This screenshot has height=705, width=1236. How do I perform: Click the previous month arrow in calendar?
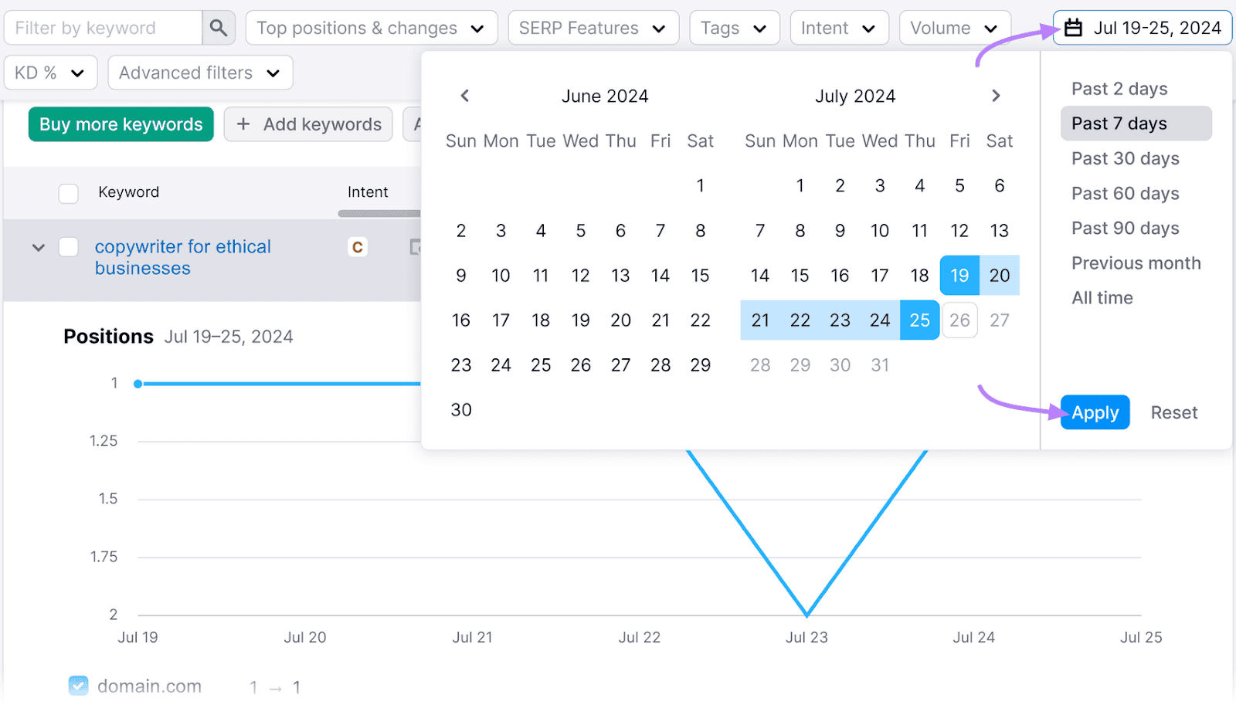[x=464, y=96]
